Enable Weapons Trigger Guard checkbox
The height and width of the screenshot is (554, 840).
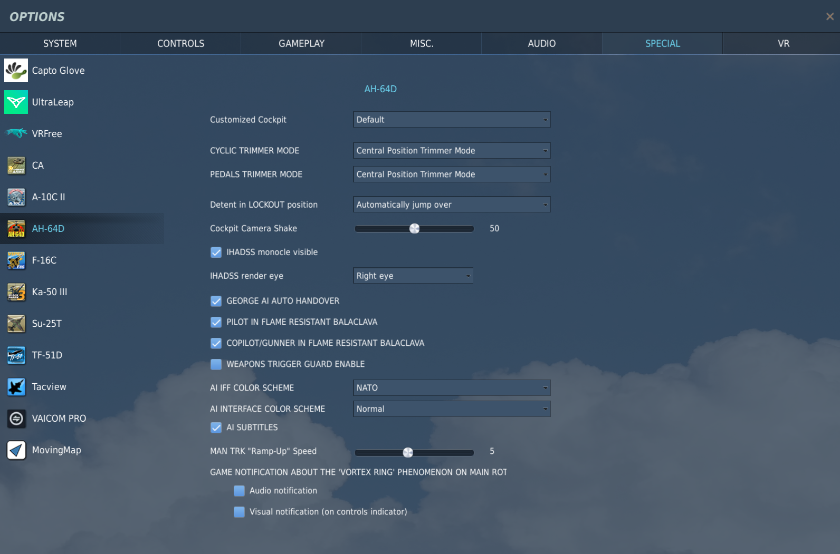[216, 364]
